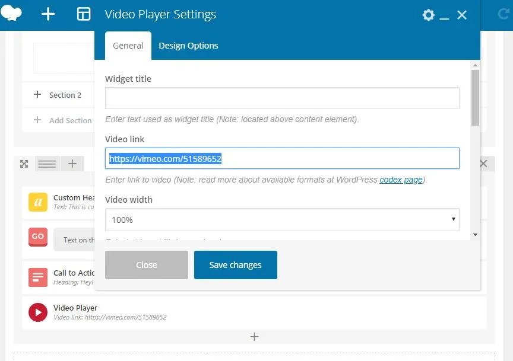Open the settings gear in dialog header
The width and height of the screenshot is (513, 361).
point(428,15)
